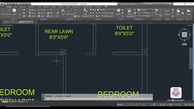Toggle the drawing grid display in status bar
Image resolution: width=194 pixels, height=109 pixels.
coord(125,104)
